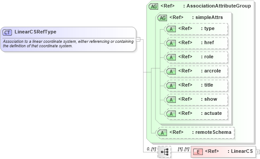Select the href attribute label
The image size is (260, 159).
point(209,42)
